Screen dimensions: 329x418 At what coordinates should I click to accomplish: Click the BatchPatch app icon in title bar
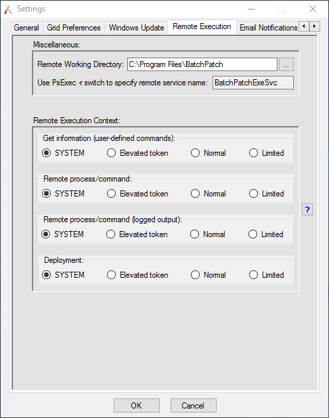8,9
